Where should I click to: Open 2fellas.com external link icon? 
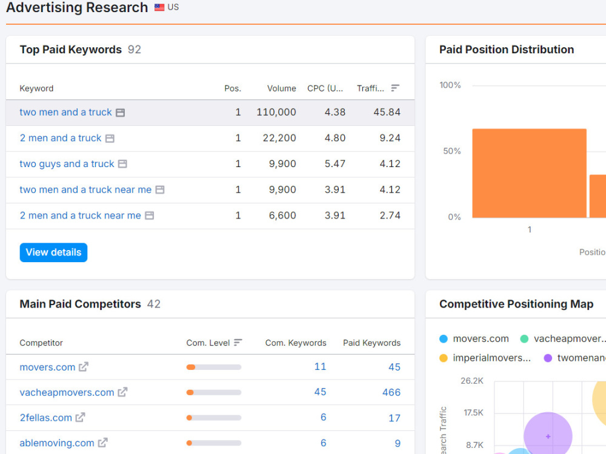[x=81, y=418]
